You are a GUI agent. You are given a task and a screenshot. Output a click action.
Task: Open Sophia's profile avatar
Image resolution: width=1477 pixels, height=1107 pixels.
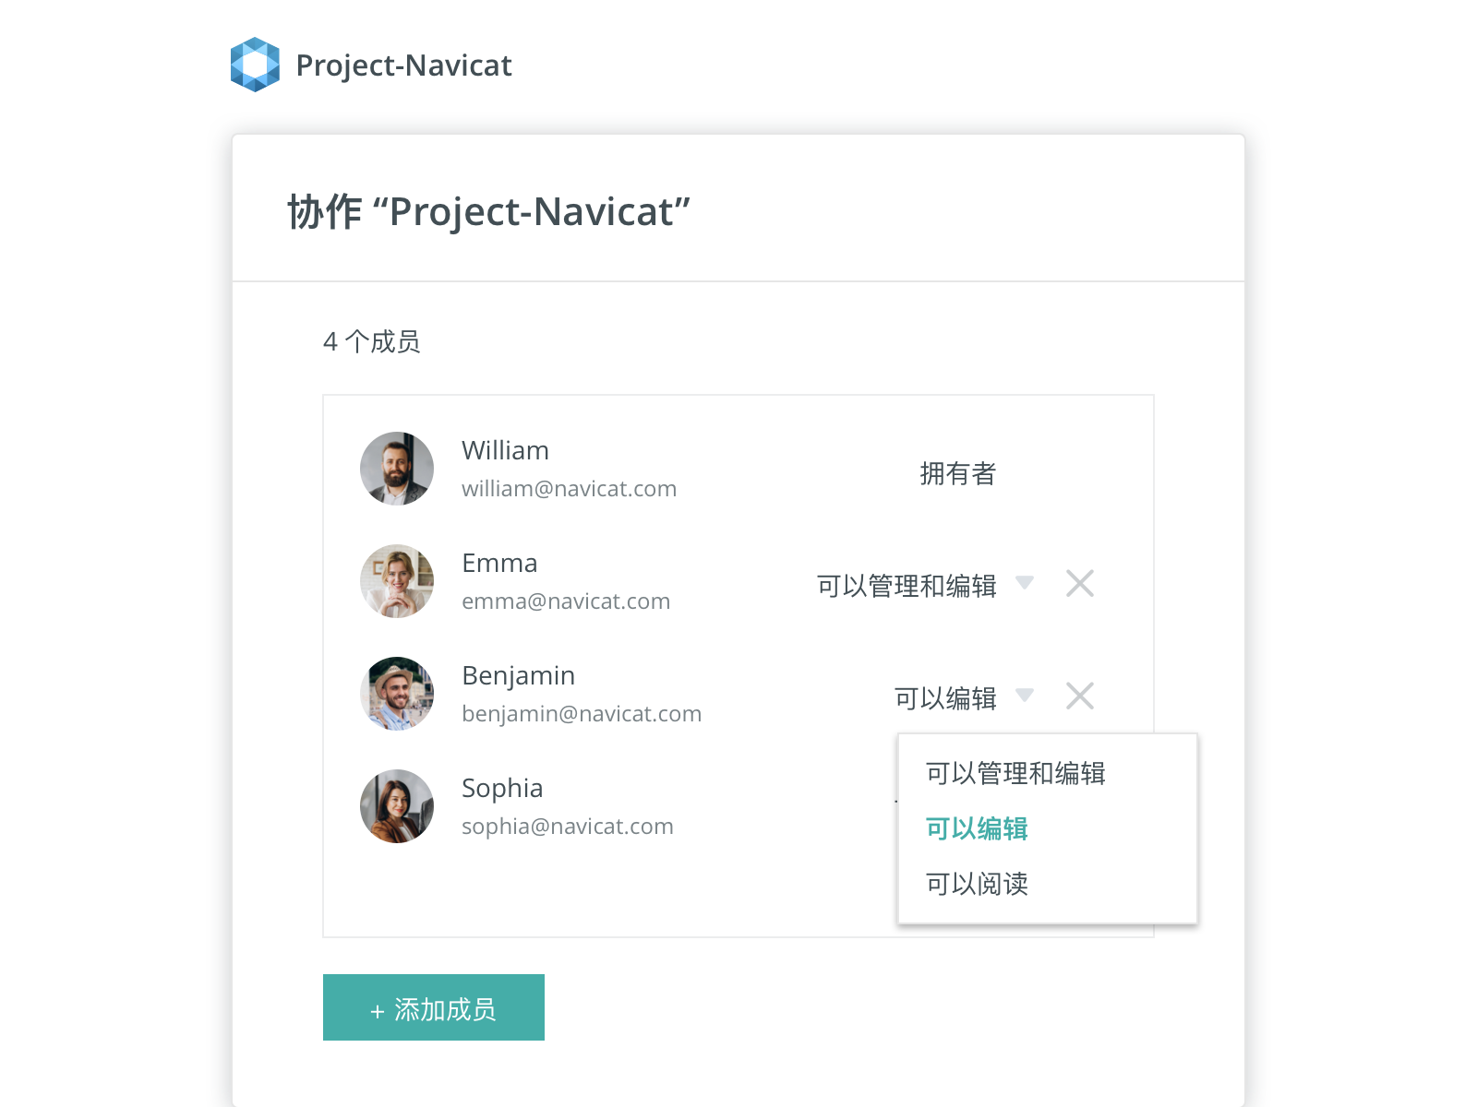(397, 806)
